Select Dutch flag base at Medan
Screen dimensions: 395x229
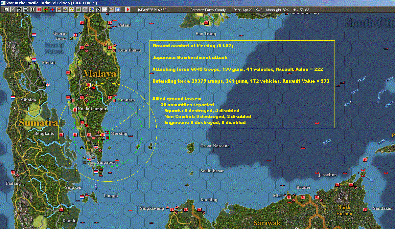coord(34,60)
